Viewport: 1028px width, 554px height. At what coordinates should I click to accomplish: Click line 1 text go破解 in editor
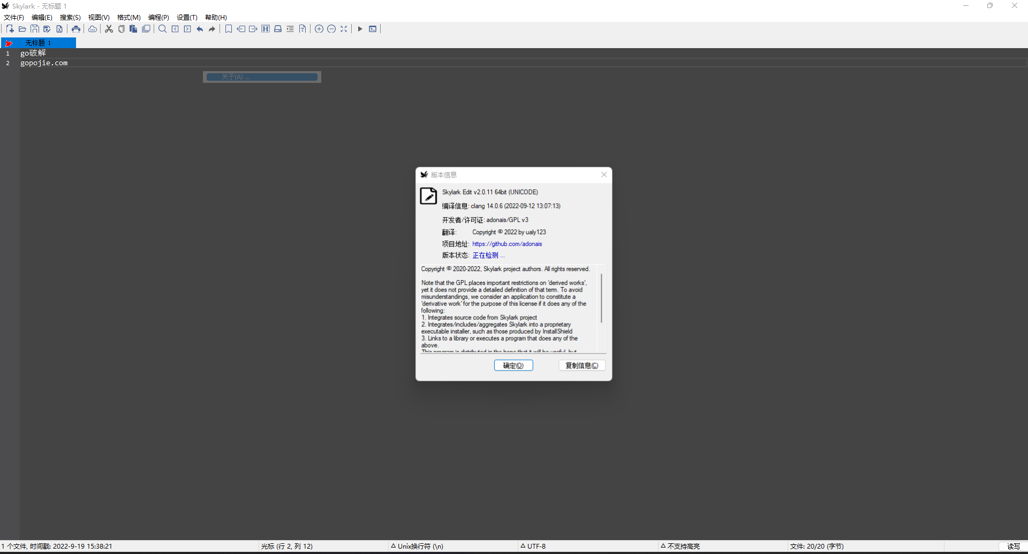point(33,53)
